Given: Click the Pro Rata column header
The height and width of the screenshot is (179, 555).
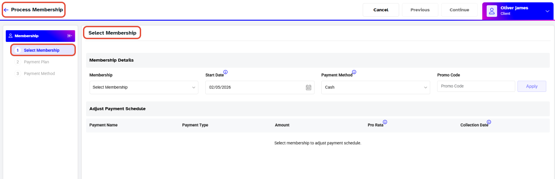Looking at the screenshot, I should [375, 125].
